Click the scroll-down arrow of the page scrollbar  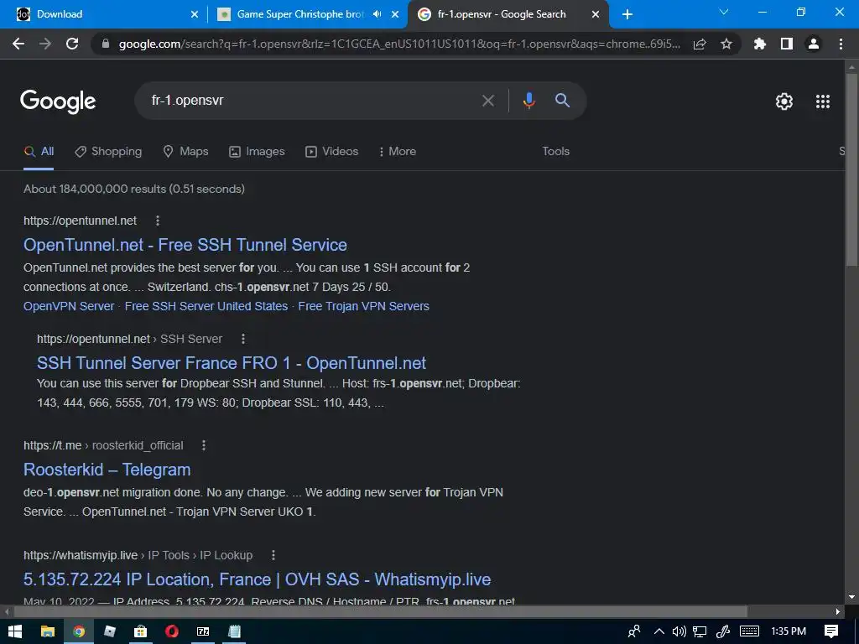pyautogui.click(x=851, y=597)
